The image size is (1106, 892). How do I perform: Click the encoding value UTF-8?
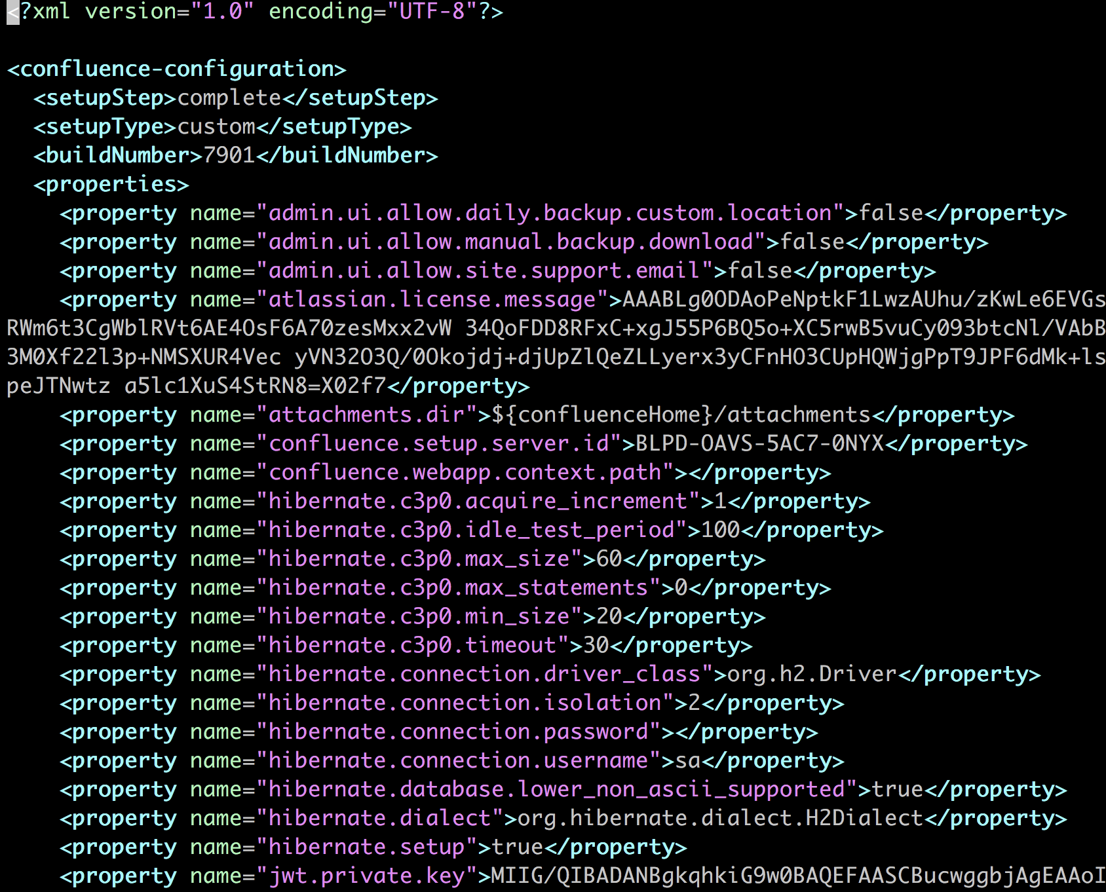pyautogui.click(x=432, y=12)
